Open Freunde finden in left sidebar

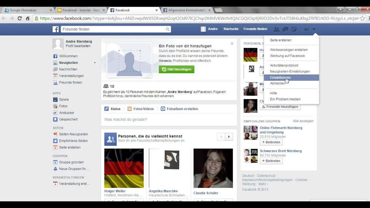pos(70,83)
